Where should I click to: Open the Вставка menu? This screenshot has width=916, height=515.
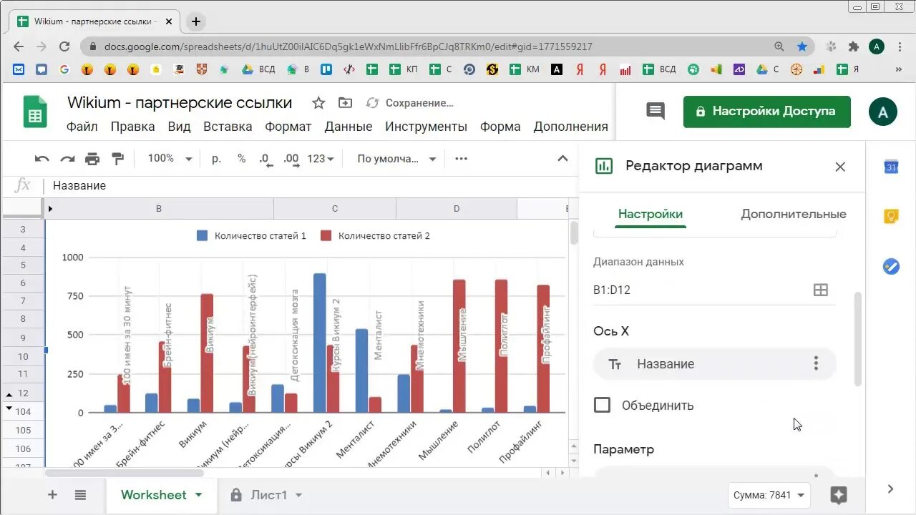point(228,127)
